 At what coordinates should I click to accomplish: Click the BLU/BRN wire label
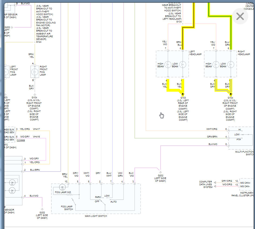click(35, 170)
